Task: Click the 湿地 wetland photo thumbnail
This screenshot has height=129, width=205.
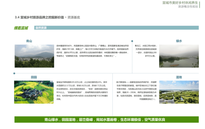Action: click(x=179, y=92)
